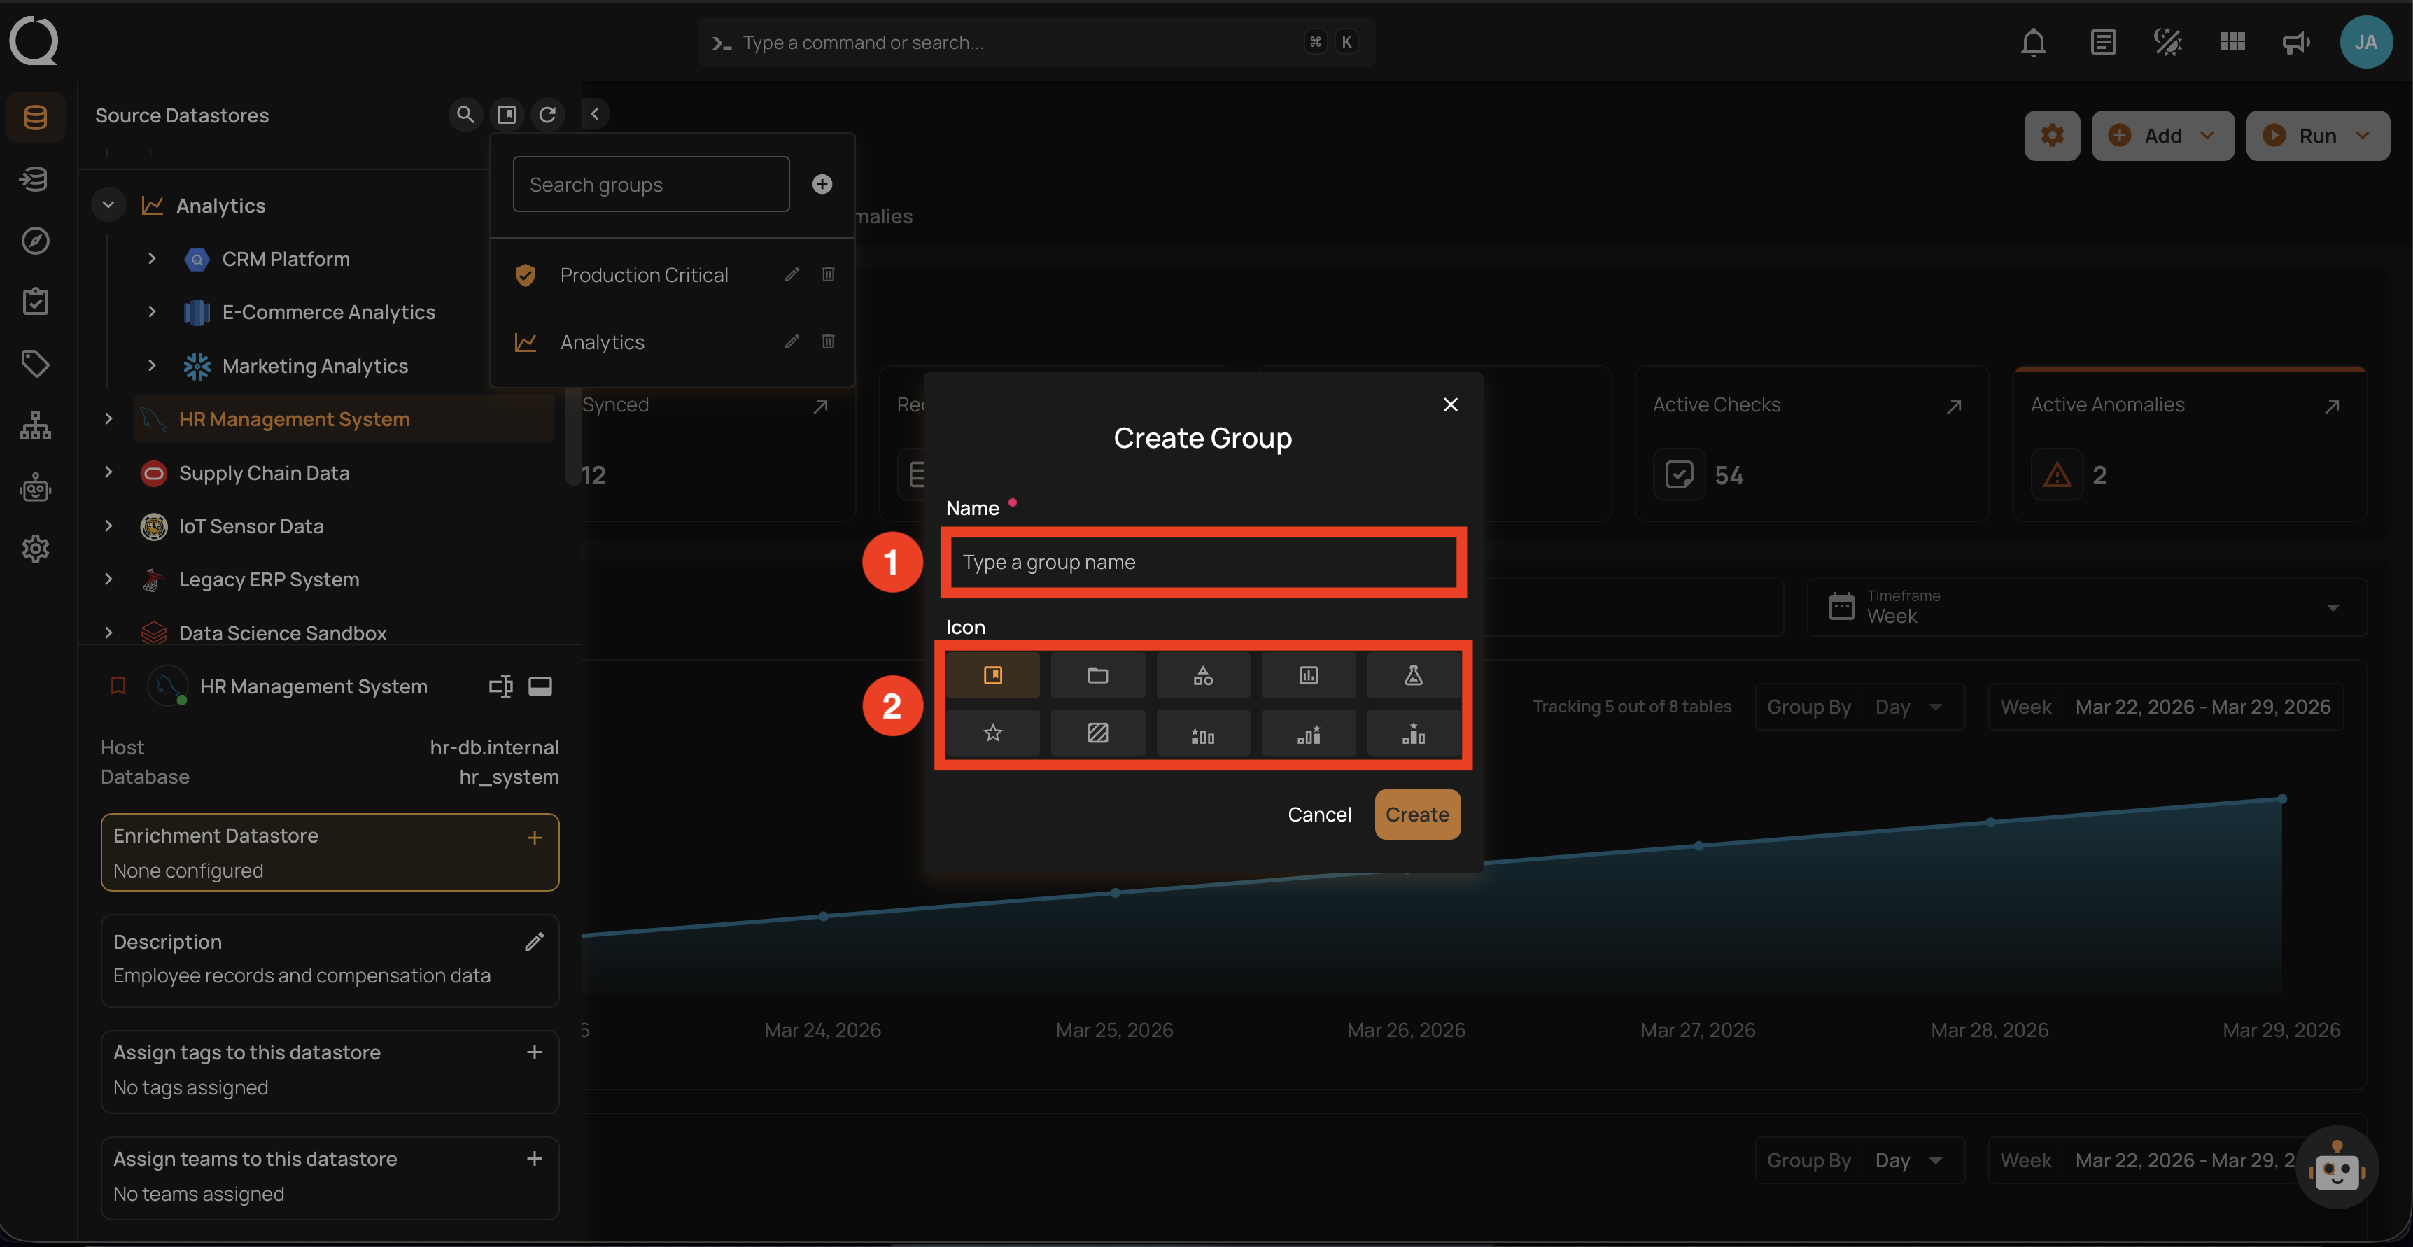Refresh the Source Datastores list

click(x=549, y=113)
